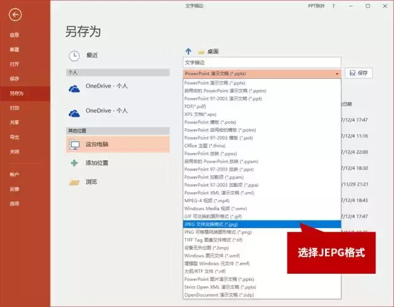This screenshot has width=394, height=307.
Task: Go up one folder level arrow
Action: click(x=188, y=51)
